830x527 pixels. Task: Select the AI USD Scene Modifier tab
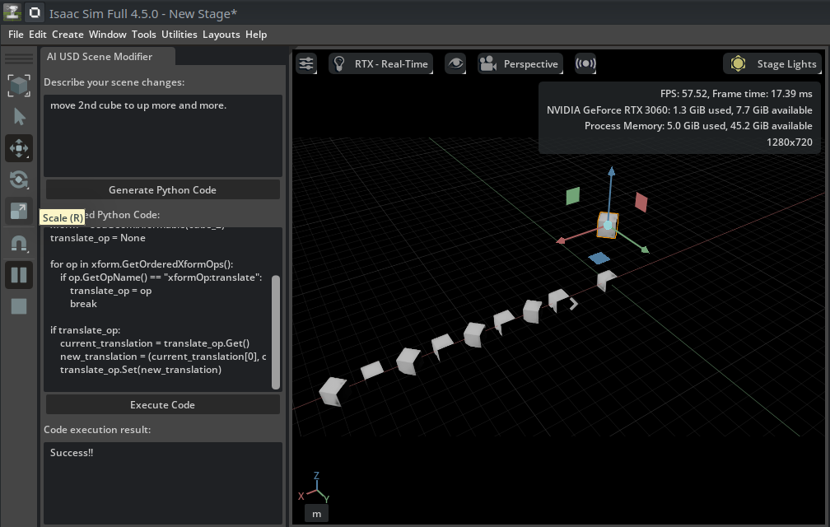(100, 57)
